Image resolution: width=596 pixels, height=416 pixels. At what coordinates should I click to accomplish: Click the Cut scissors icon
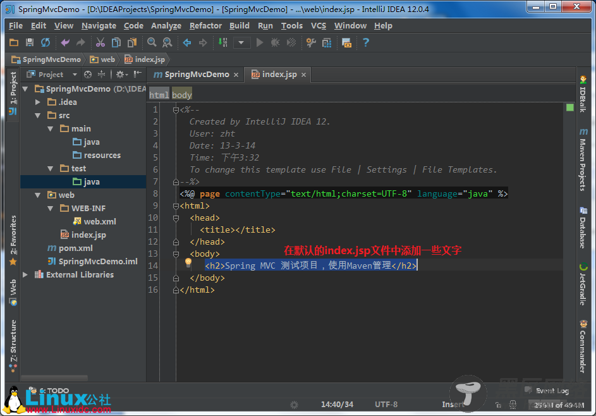click(x=100, y=42)
